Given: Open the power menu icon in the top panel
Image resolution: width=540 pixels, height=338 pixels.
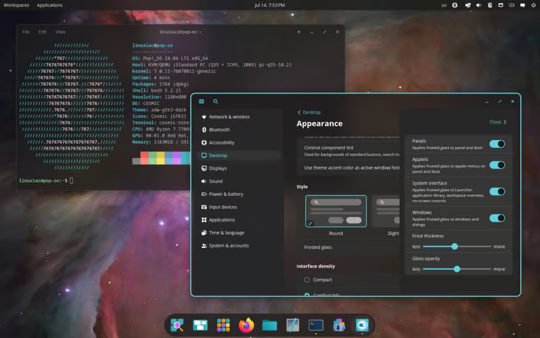Looking at the screenshot, I should (534, 5).
